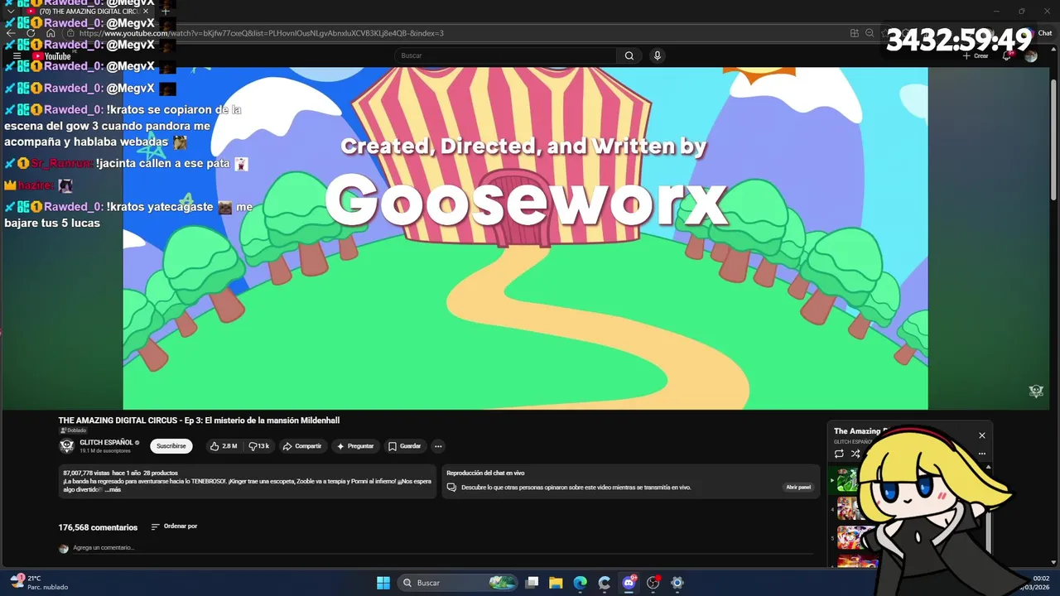Image resolution: width=1060 pixels, height=596 pixels.
Task: Toggle playlist shuffle icon
Action: 855,454
